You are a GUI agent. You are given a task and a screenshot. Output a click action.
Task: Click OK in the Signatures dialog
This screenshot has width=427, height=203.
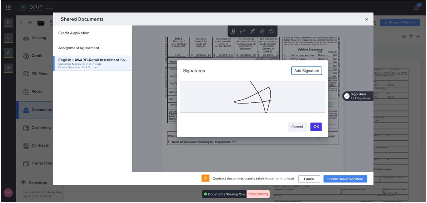tap(316, 127)
